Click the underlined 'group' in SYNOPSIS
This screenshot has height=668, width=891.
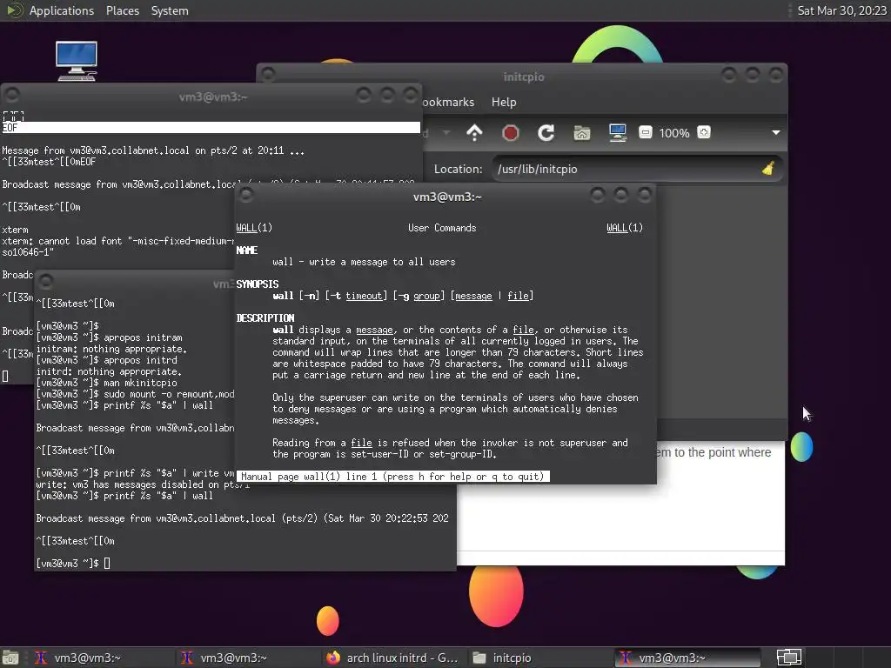pos(428,296)
